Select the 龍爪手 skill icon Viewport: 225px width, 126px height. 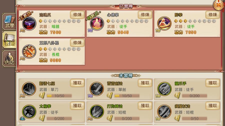pyautogui.click(x=164, y=89)
